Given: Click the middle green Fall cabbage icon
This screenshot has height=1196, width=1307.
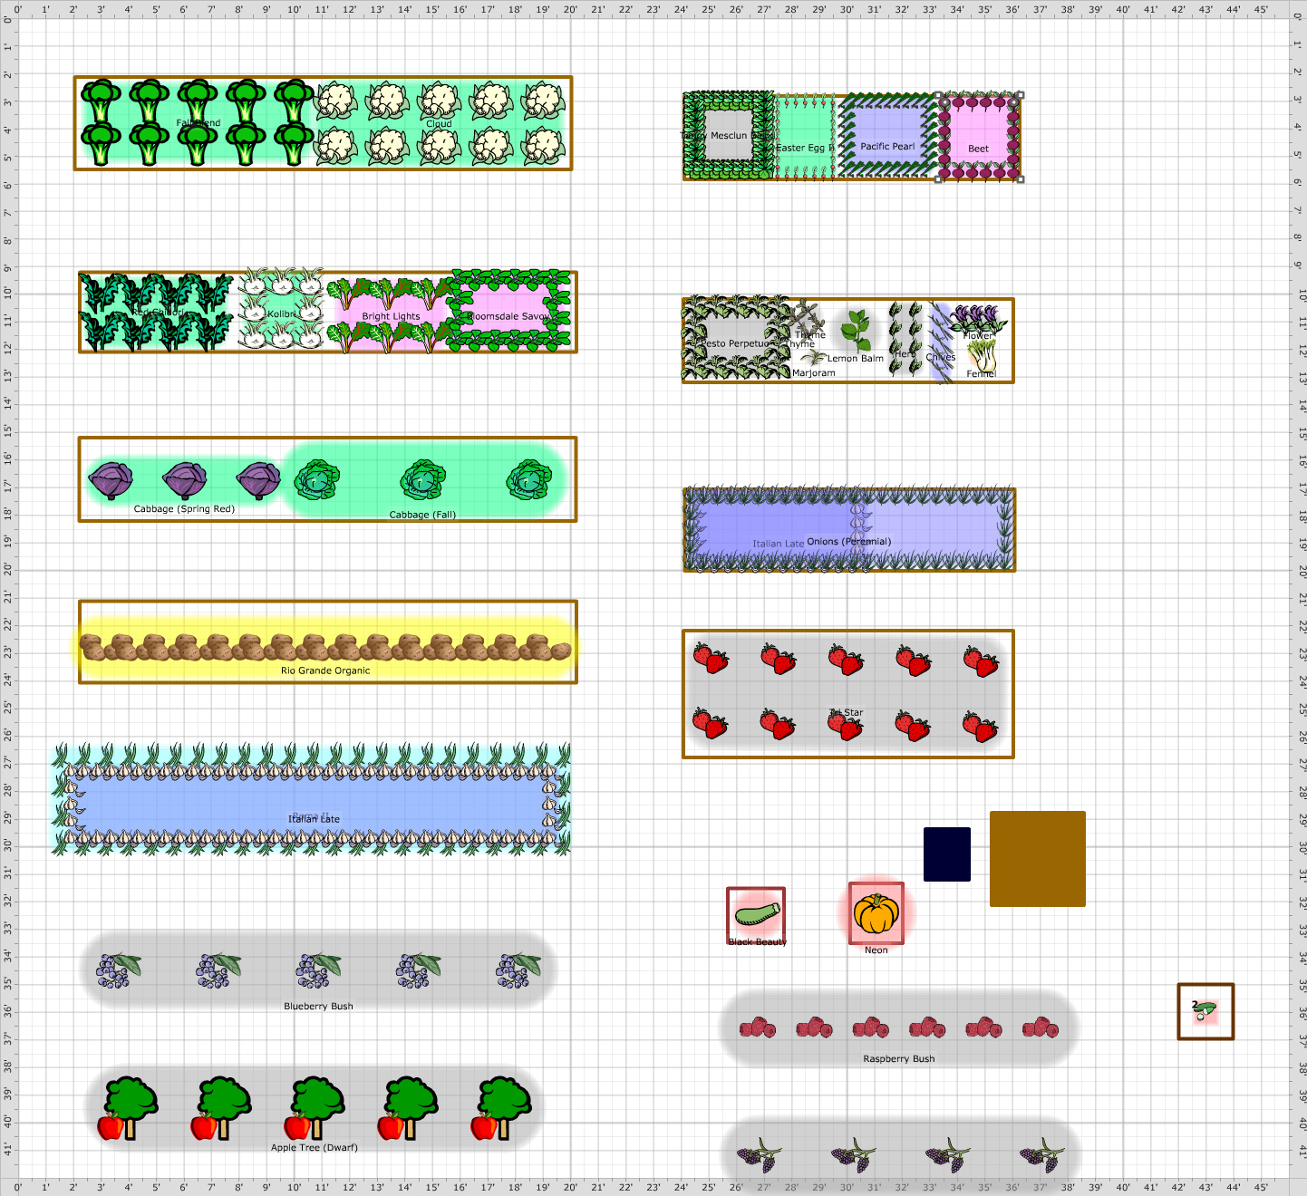Looking at the screenshot, I should [423, 480].
